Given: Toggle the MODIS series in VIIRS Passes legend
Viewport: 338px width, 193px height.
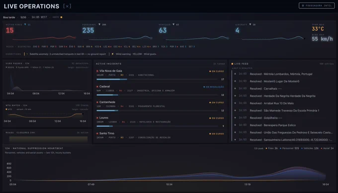Looking at the screenshot, I should point(10,67).
